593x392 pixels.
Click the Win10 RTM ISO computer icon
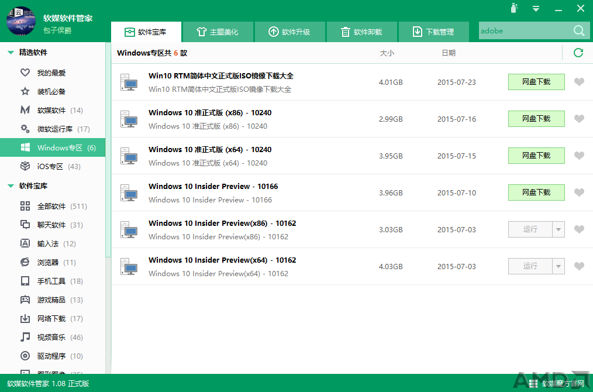[x=129, y=82]
